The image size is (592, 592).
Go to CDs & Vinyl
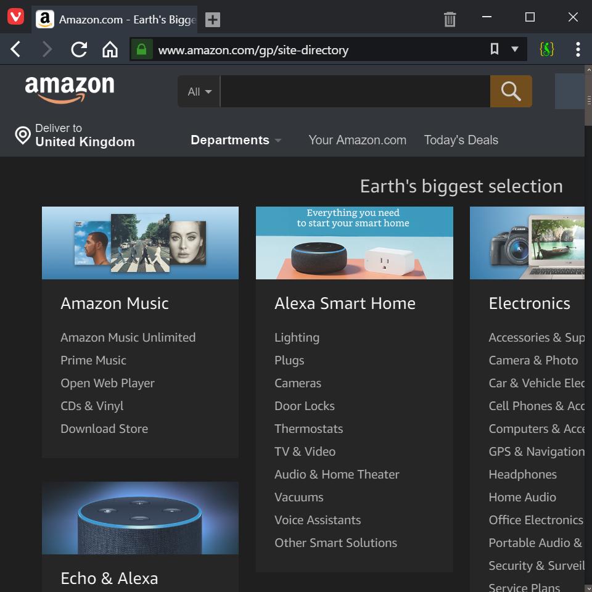[x=92, y=406]
